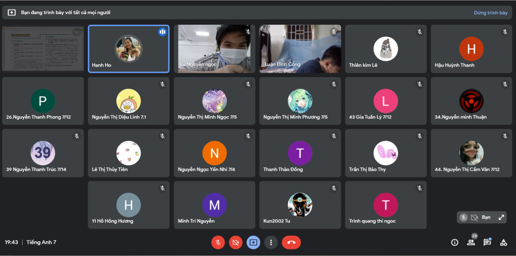Click "Dừng trình bày" to stop presenting

[490, 13]
